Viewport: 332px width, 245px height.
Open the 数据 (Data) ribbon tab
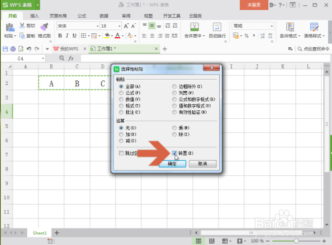coord(104,16)
